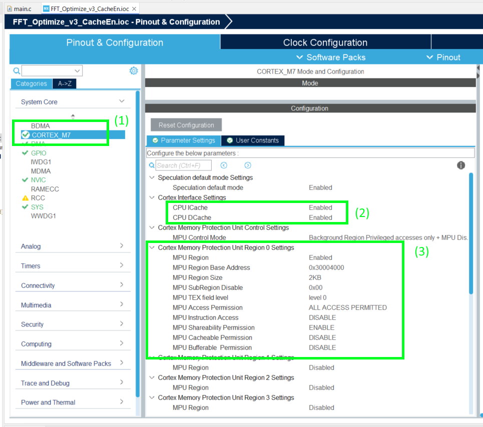Viewport: 483px width, 427px height.
Task: Go to next search result arrow
Action: coord(248,165)
